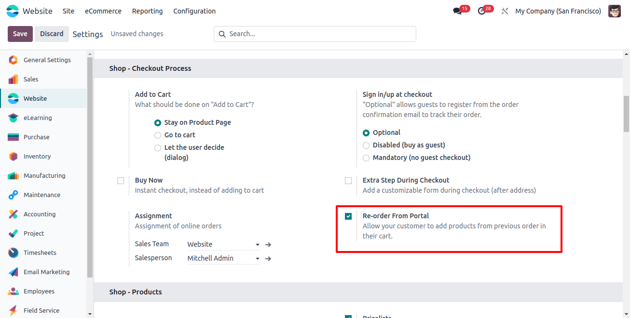Click the Website app title
630x318 pixels.
(x=38, y=11)
